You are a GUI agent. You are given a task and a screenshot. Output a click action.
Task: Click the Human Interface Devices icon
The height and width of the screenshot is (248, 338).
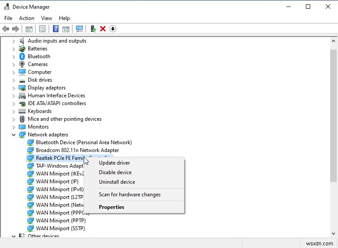(x=22, y=96)
